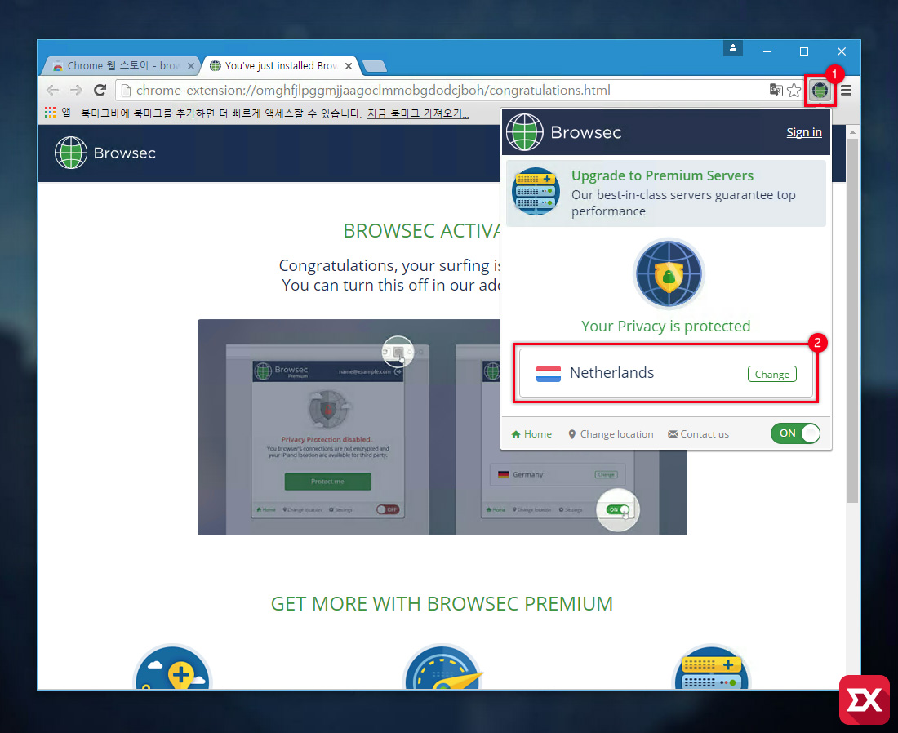Change the Netherlands server location
Screen dimensions: 898x733
point(771,374)
